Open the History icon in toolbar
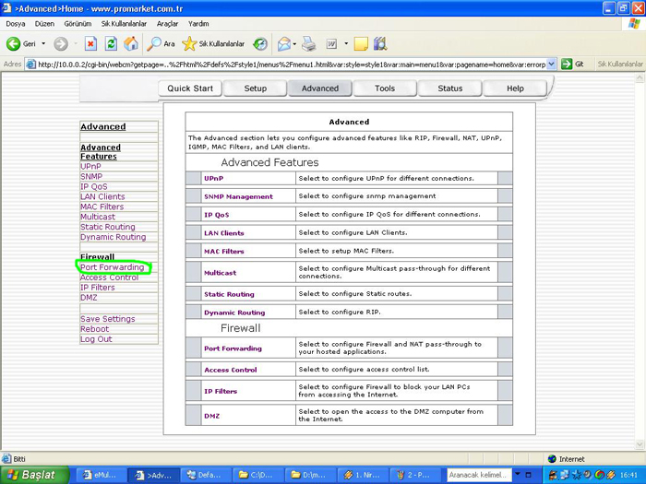Image resolution: width=646 pixels, height=484 pixels. click(x=260, y=43)
